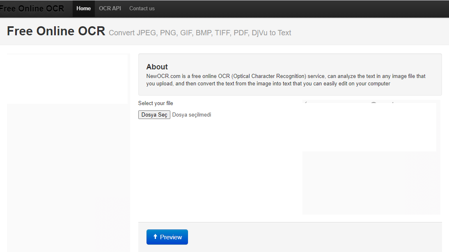Click the large Free Online OCR page heading
The height and width of the screenshot is (252, 449).
pyautogui.click(x=56, y=31)
